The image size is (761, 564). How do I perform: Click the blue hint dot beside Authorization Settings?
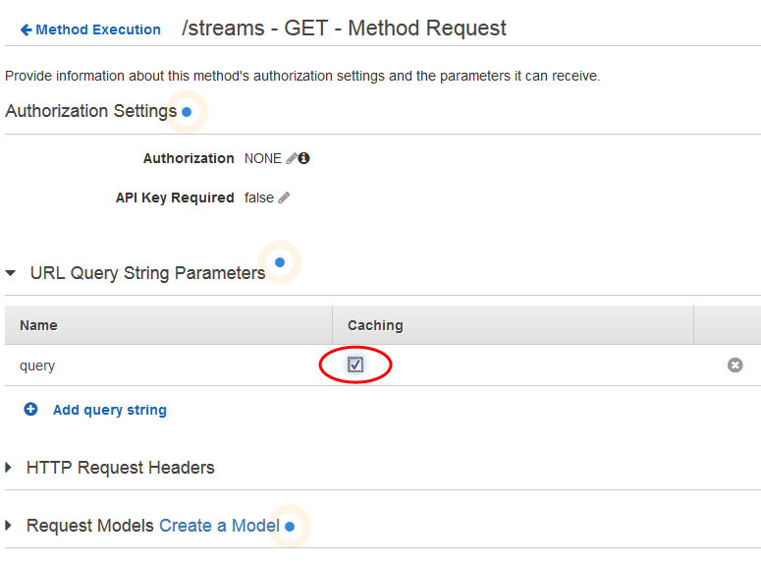click(x=187, y=112)
